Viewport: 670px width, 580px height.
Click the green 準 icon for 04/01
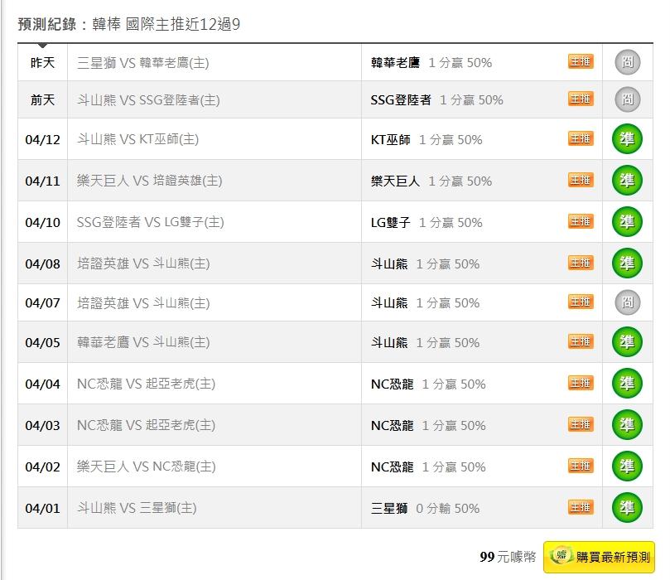(x=627, y=508)
